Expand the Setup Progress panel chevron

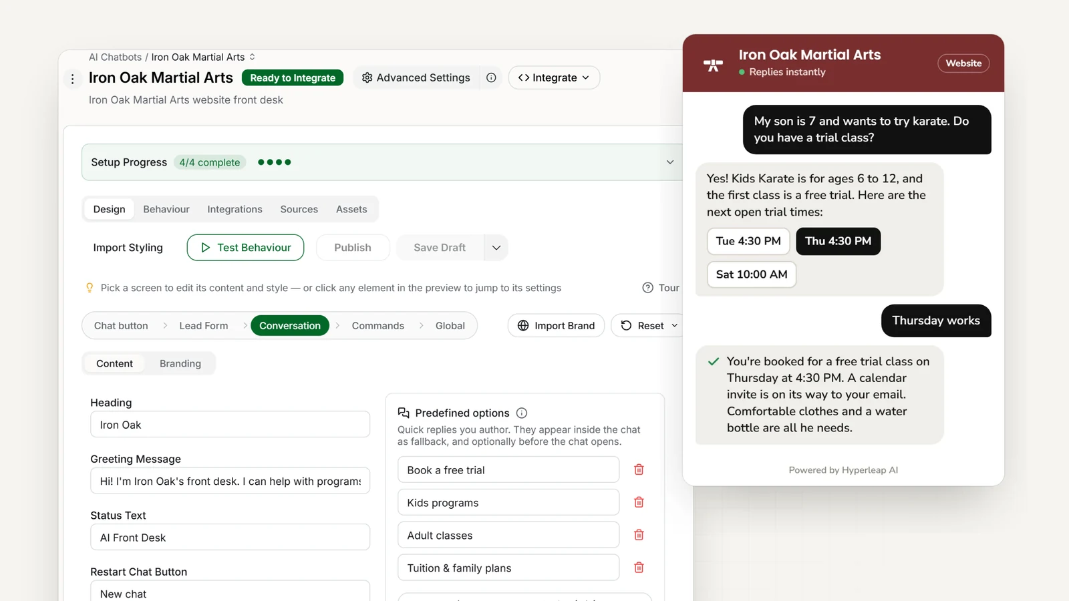[670, 162]
